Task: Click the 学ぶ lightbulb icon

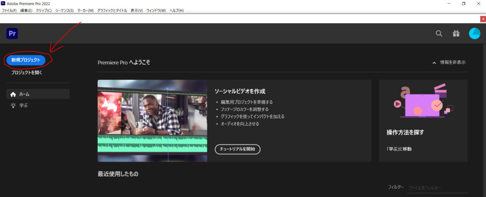Action: [13, 105]
